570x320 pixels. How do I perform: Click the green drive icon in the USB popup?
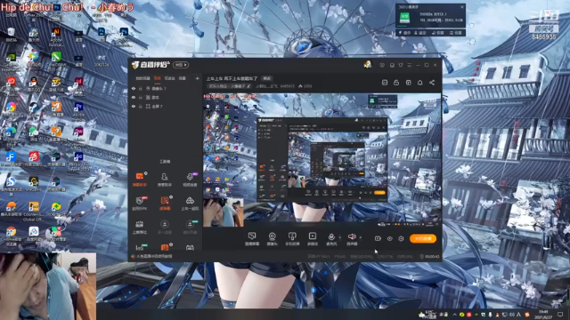pyautogui.click(x=404, y=18)
